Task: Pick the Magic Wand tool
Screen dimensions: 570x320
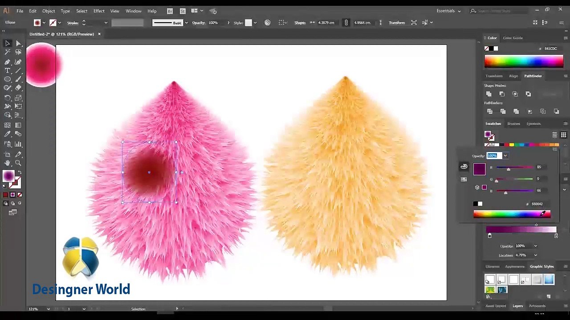Action: tap(8, 52)
